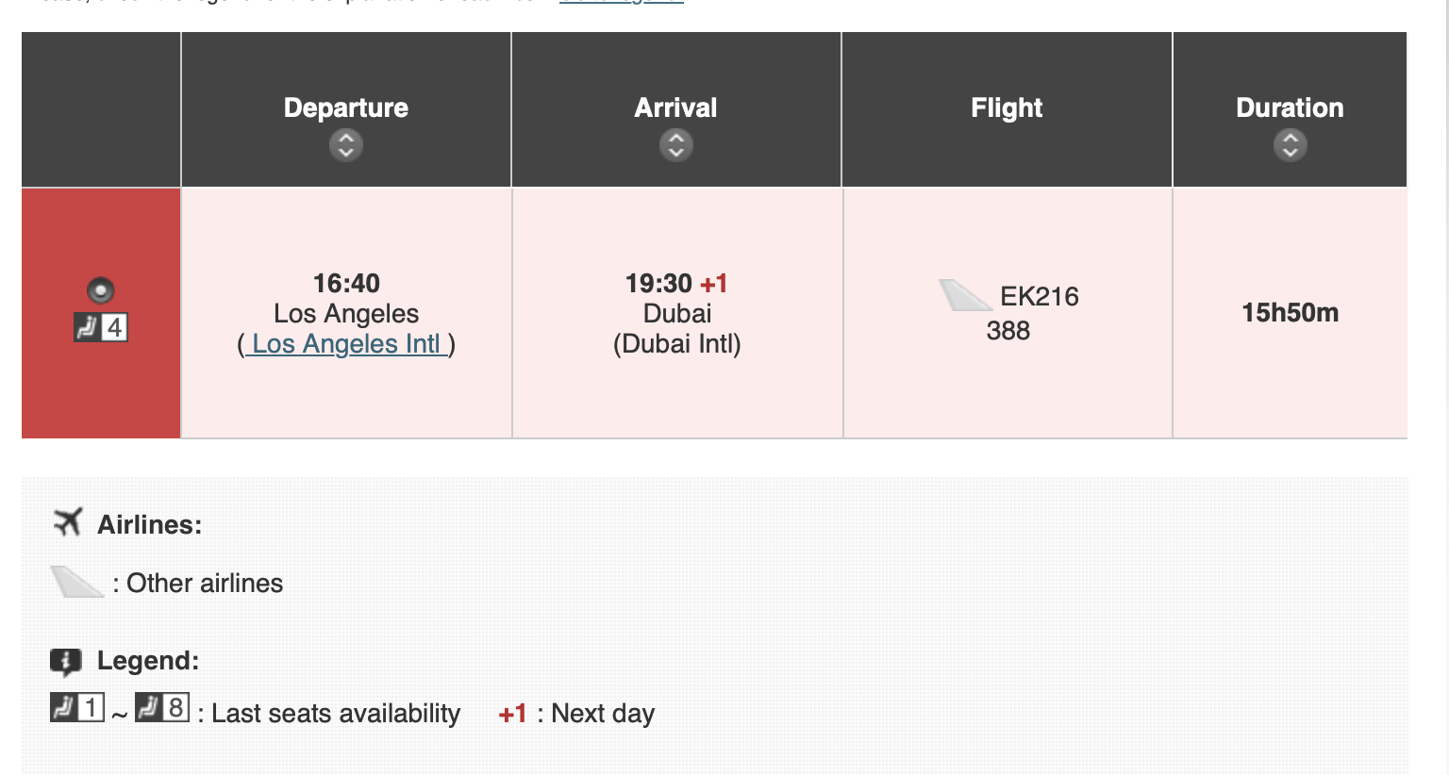Screen dimensions: 1449x775
Task: Click the 4 seats left icon in the flight row
Action: point(101,327)
